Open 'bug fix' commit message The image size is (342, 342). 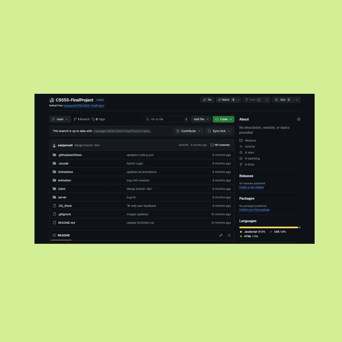(131, 197)
